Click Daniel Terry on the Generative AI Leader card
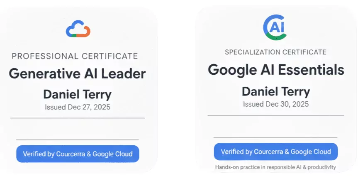This screenshot has height=176, width=358. click(77, 94)
